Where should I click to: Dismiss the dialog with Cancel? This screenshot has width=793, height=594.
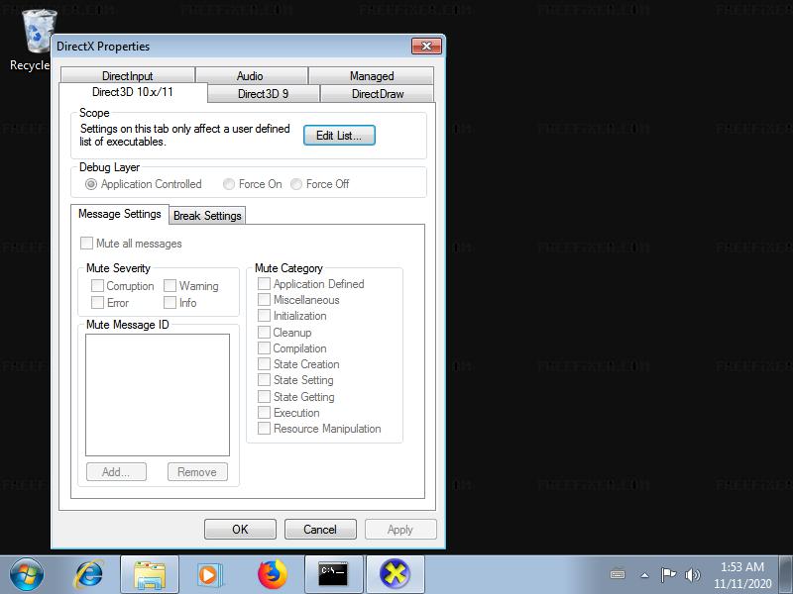[320, 530]
